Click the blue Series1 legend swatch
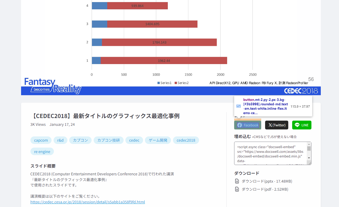Screen dimensions: 339x207 (159, 83)
